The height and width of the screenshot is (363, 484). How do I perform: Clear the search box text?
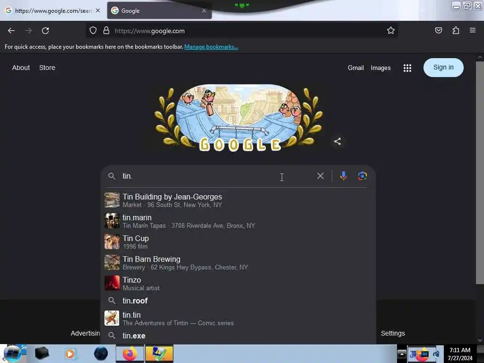[320, 176]
